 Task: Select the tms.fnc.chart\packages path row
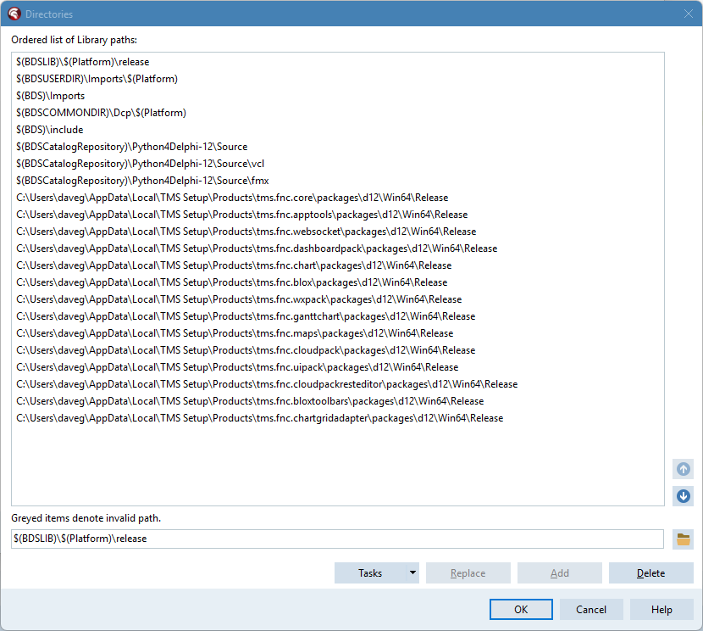(x=338, y=265)
